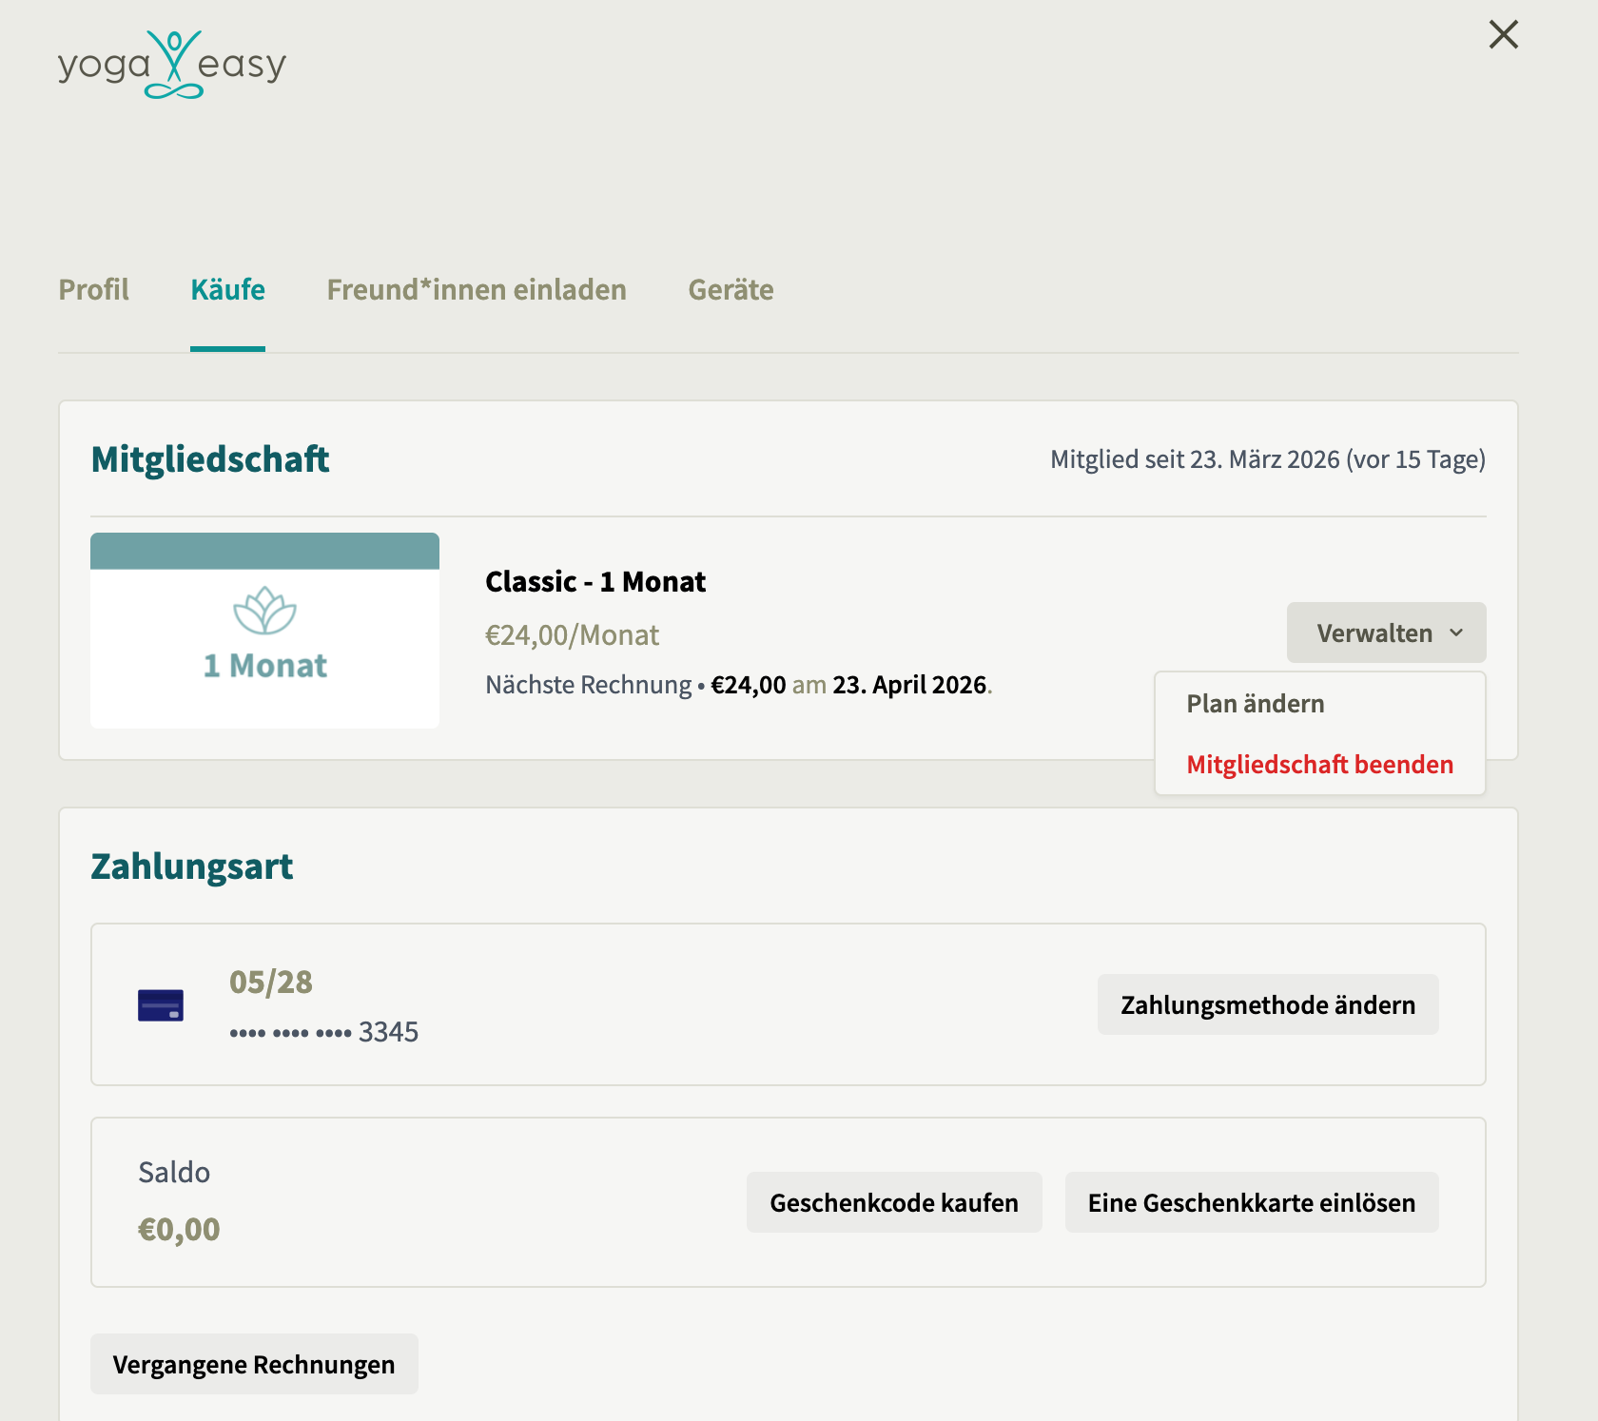This screenshot has width=1598, height=1421.
Task: View Vergangene Rechnungen
Action: [x=254, y=1364]
